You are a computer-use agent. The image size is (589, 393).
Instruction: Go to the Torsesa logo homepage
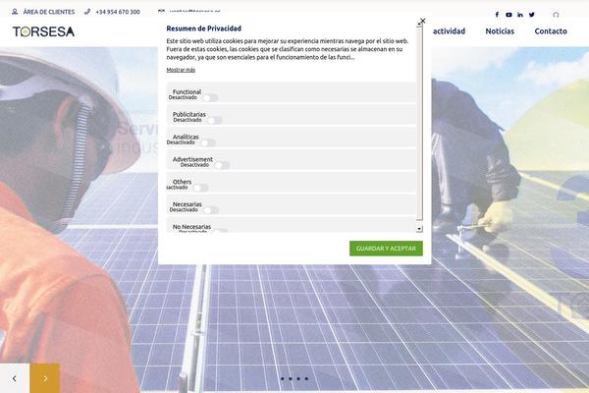coord(43,31)
